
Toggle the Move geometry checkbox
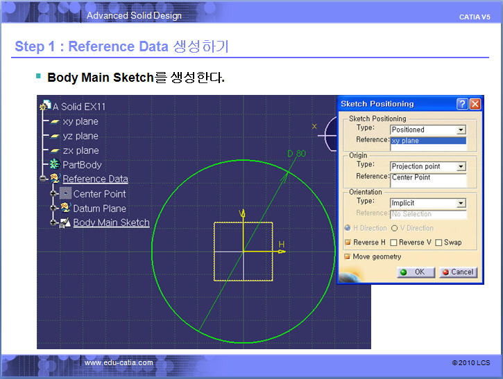(x=347, y=256)
